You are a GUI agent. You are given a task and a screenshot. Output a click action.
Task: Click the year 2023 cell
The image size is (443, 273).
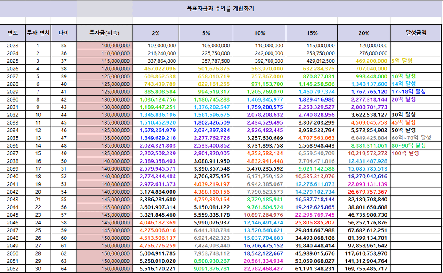(12, 46)
